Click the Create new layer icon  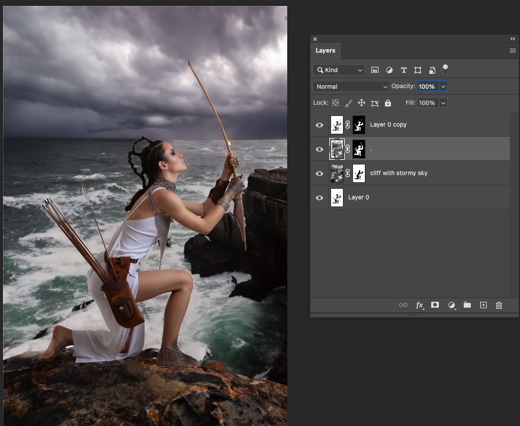[483, 305]
